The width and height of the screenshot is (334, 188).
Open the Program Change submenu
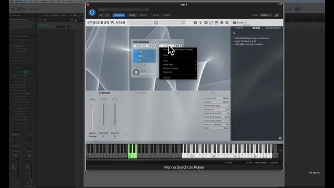click(178, 68)
